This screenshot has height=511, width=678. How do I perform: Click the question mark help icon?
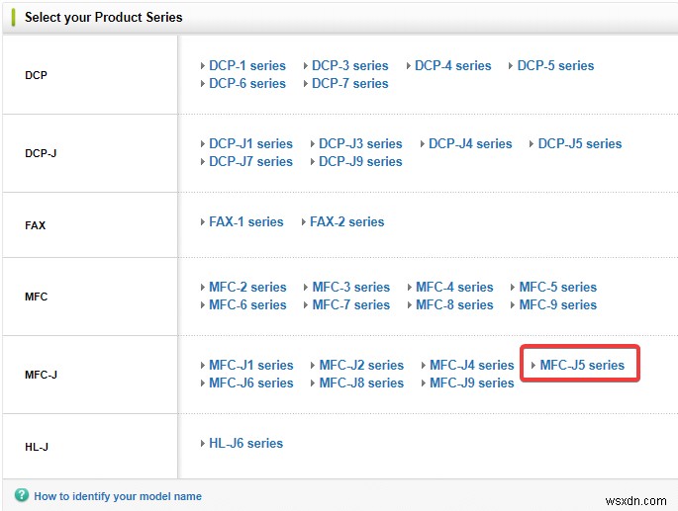pos(22,496)
